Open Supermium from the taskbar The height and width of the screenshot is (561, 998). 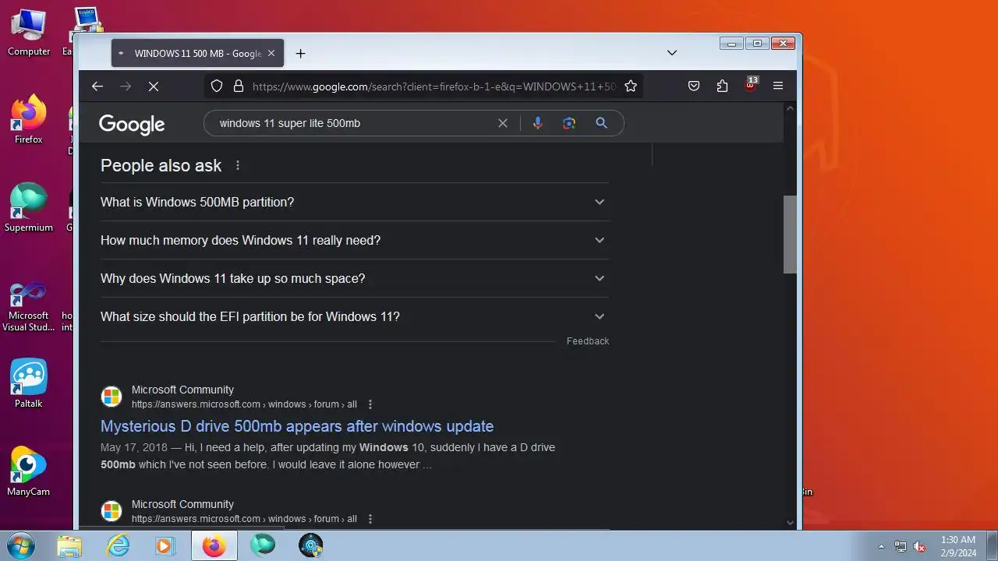[263, 546]
